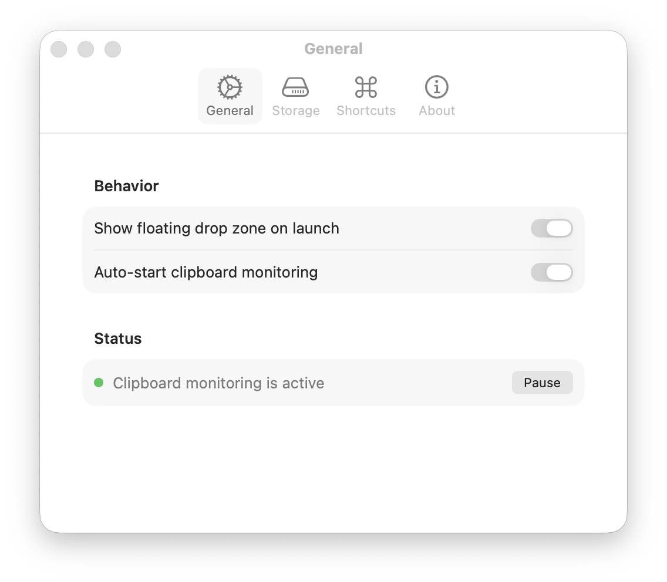Enable auto-start clipboard monitoring

click(552, 272)
